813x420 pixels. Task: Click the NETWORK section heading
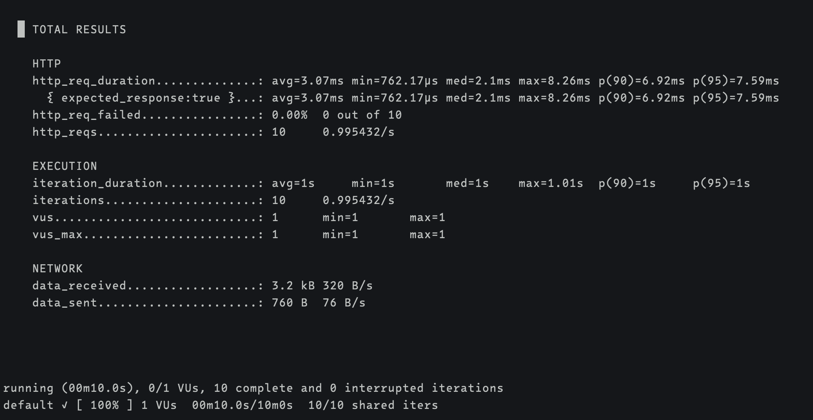[57, 268]
